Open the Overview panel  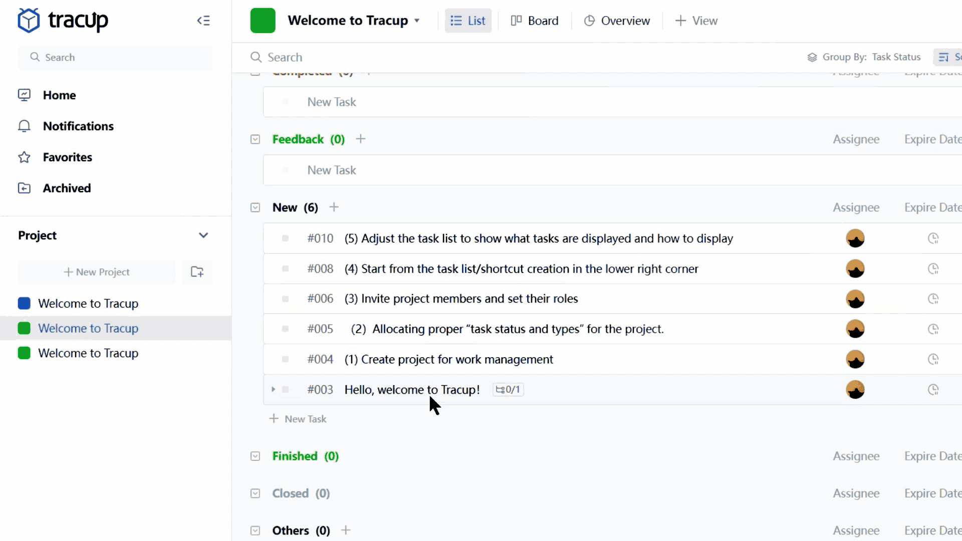[x=615, y=21]
